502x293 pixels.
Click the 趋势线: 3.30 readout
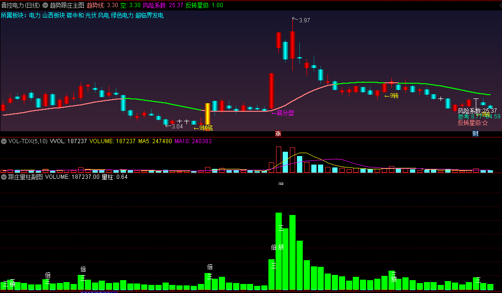coord(102,5)
